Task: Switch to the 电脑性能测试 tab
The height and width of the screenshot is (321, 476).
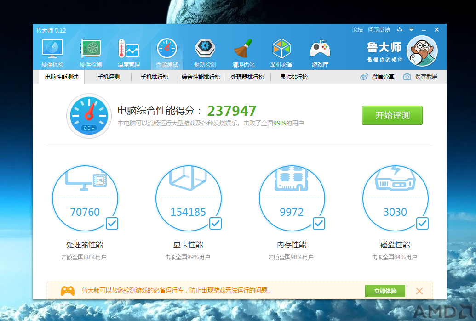Action: pos(62,77)
